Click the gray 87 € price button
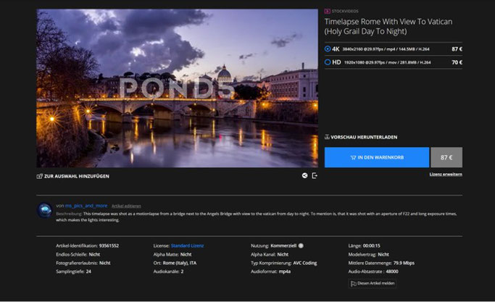This screenshot has width=495, height=302. coord(446,157)
